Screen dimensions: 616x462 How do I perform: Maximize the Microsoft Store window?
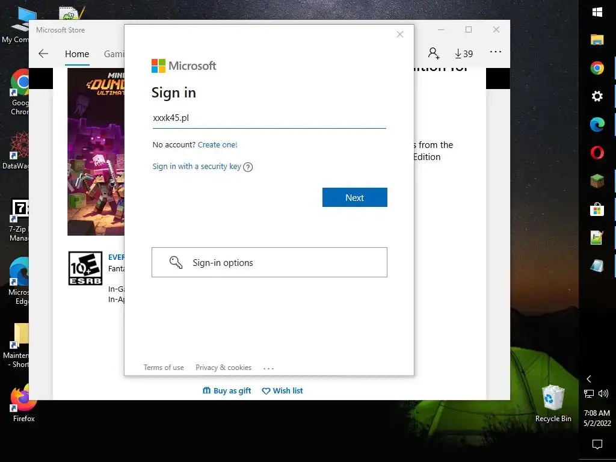pos(469,29)
